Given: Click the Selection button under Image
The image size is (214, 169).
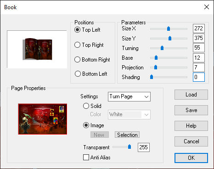Looking at the screenshot, I should tap(127, 135).
